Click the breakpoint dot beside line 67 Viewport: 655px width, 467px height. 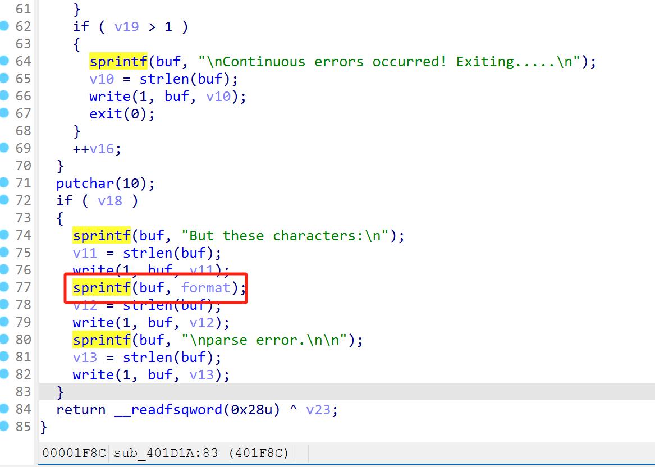tap(4, 113)
